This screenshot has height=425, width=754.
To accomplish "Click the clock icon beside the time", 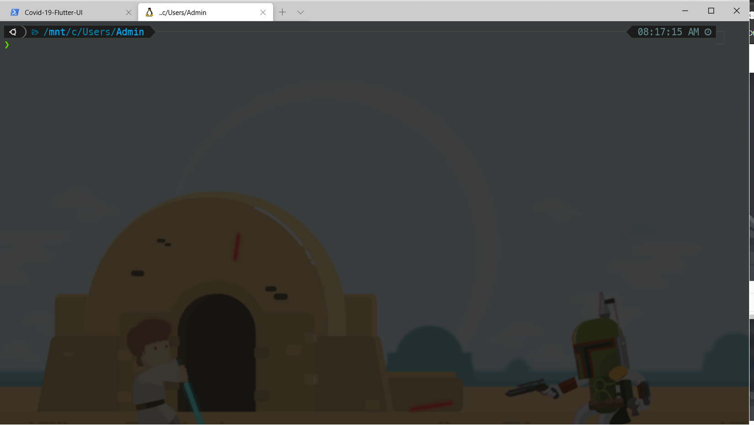I will coord(708,32).
